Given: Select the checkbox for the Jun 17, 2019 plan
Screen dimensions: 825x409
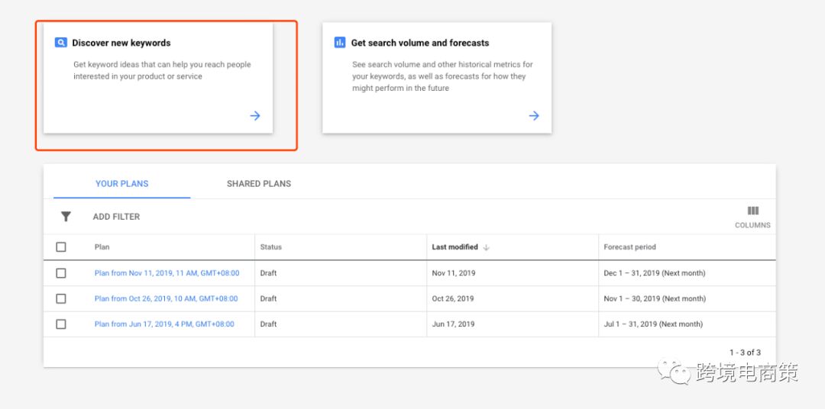Looking at the screenshot, I should point(61,324).
